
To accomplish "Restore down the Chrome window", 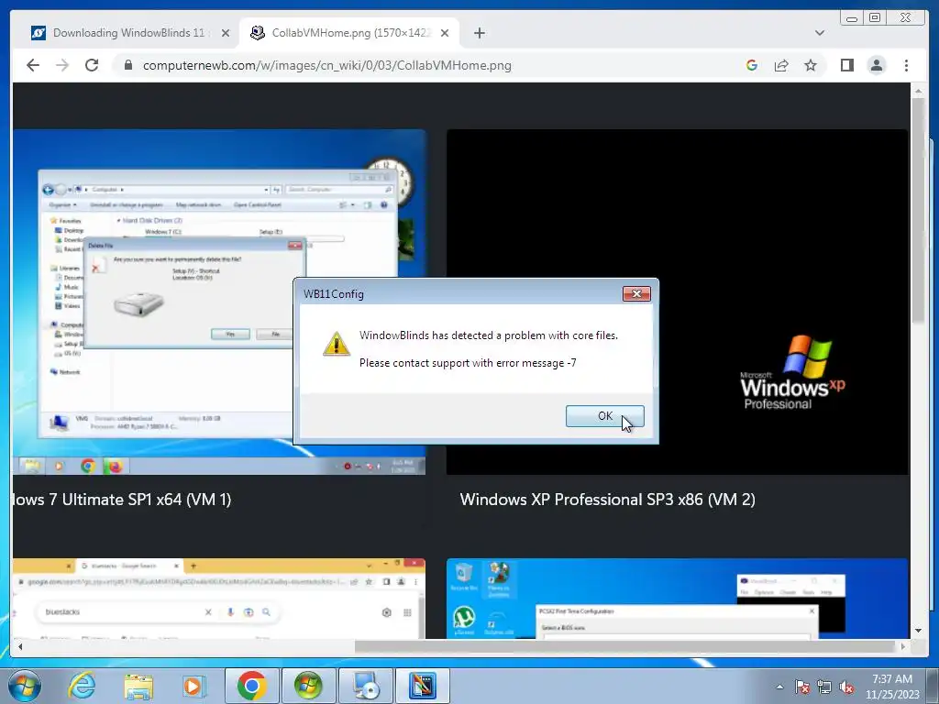I will click(x=875, y=18).
